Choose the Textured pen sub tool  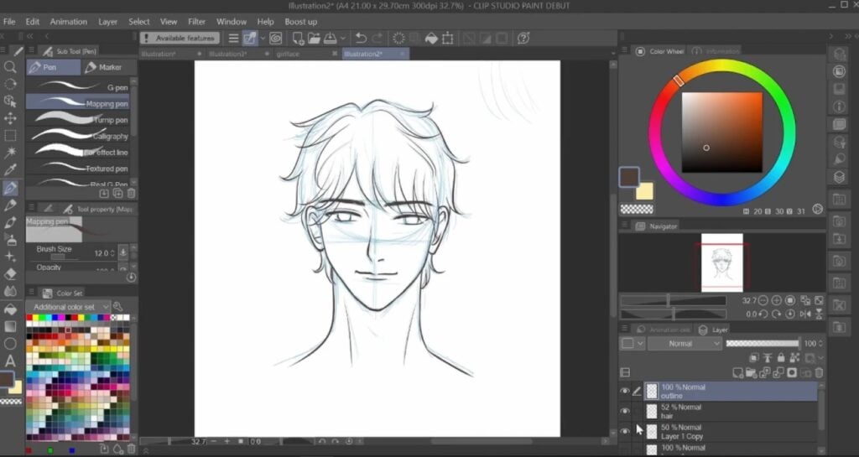coord(78,169)
